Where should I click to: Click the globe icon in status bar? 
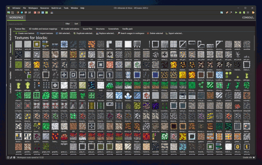(14, 158)
